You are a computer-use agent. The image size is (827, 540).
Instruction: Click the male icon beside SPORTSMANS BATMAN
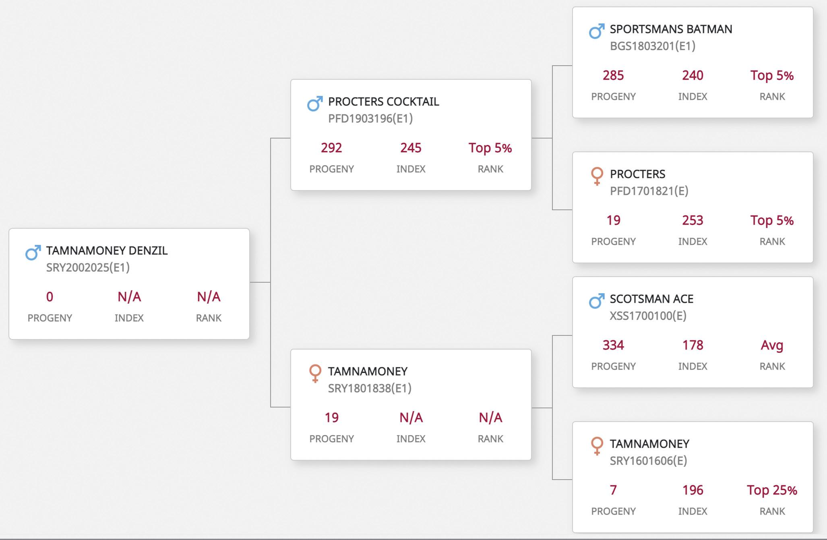tap(597, 31)
